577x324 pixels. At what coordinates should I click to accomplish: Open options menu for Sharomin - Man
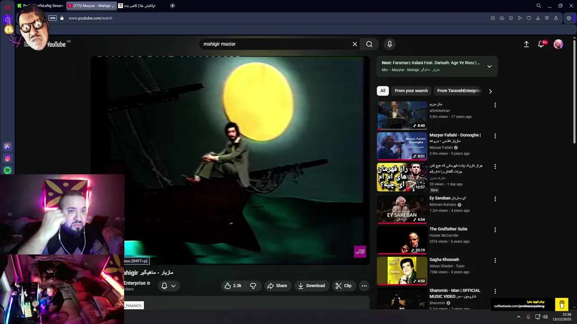pyautogui.click(x=495, y=292)
